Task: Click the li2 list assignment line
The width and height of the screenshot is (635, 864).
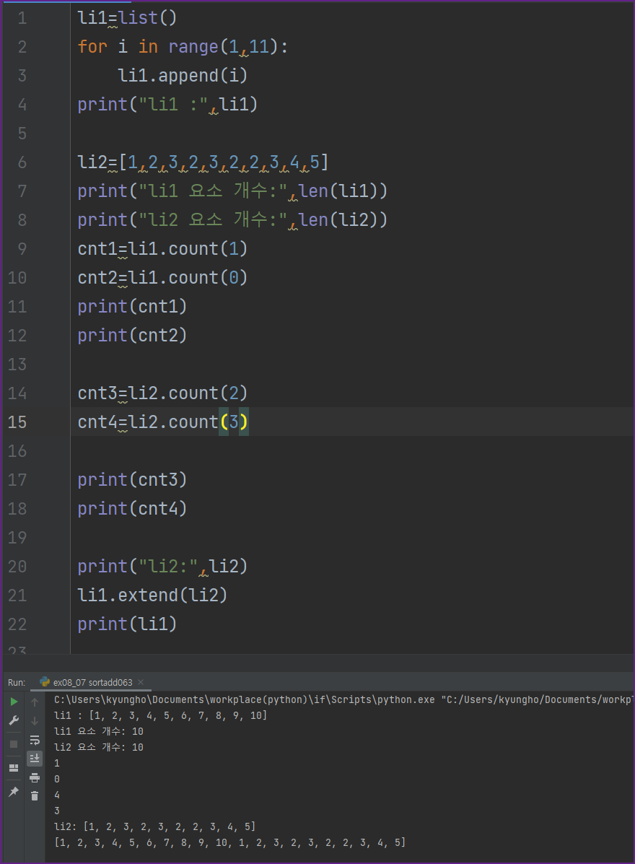Action: (x=203, y=162)
